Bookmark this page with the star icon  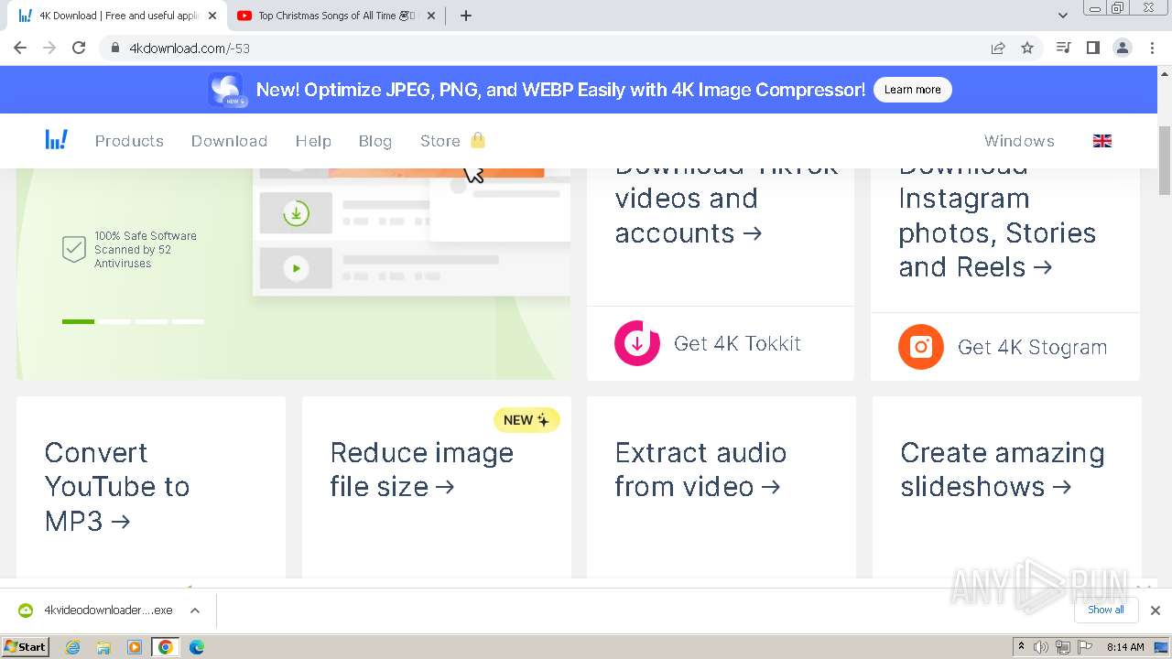[x=1027, y=49]
